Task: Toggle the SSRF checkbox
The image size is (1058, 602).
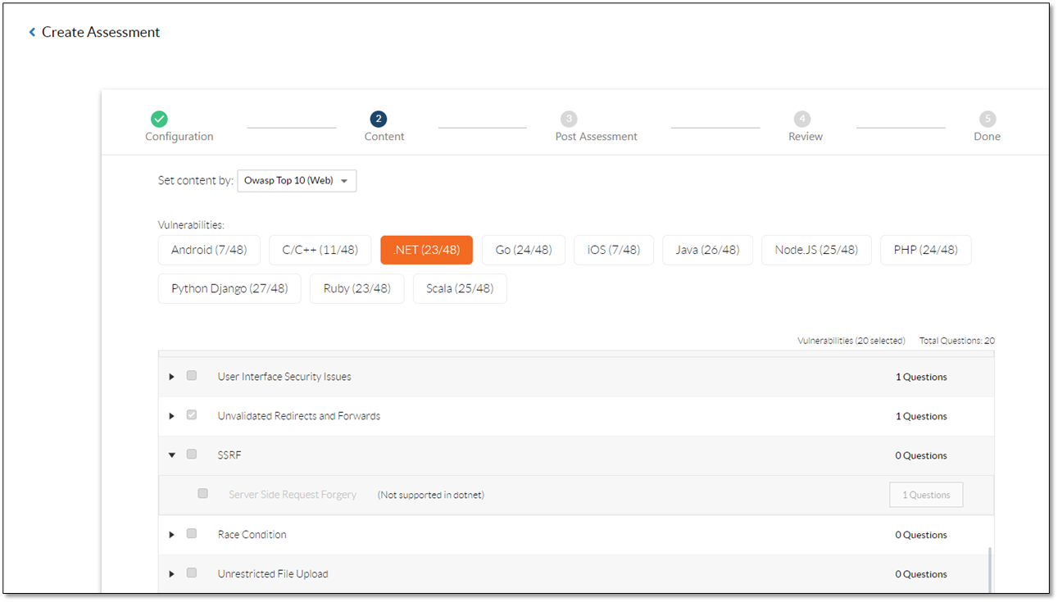Action: pyautogui.click(x=192, y=455)
